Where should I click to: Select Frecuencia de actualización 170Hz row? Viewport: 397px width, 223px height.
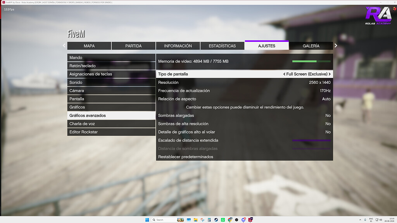tap(244, 91)
